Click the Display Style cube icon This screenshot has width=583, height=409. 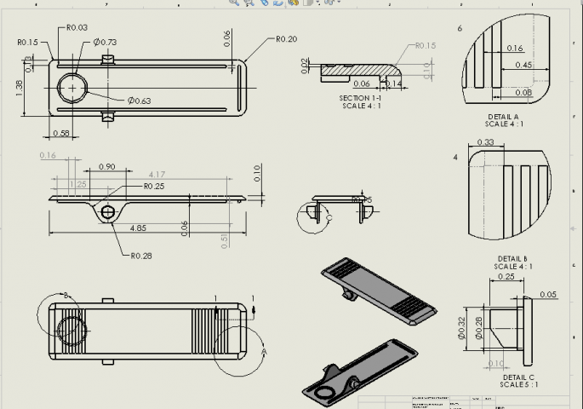click(x=306, y=3)
